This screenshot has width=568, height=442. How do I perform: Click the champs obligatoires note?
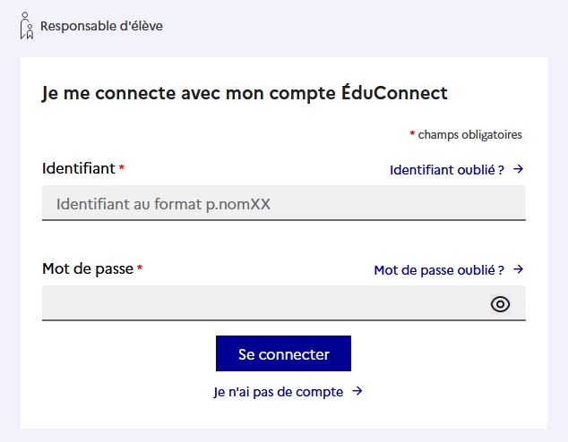tap(469, 134)
